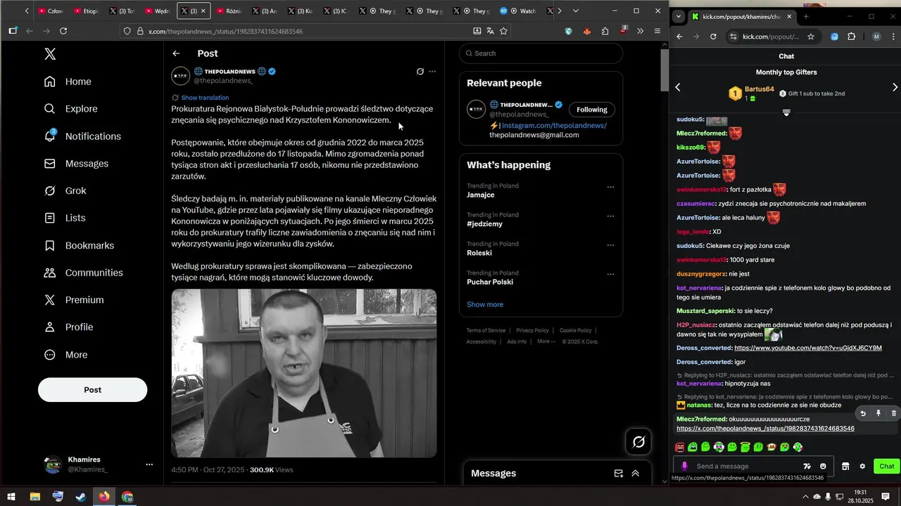Open the Jamajce trending topic
This screenshot has width=901, height=506.
point(481,195)
